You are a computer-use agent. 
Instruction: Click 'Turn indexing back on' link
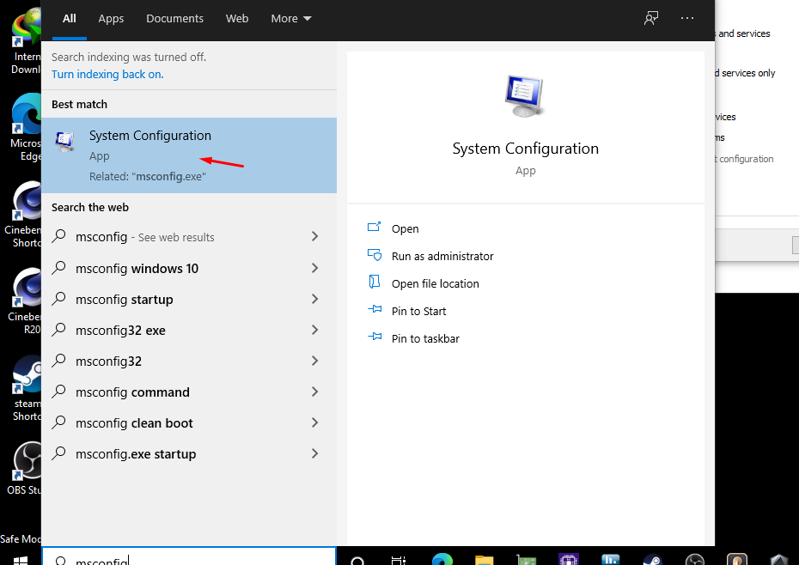(107, 74)
